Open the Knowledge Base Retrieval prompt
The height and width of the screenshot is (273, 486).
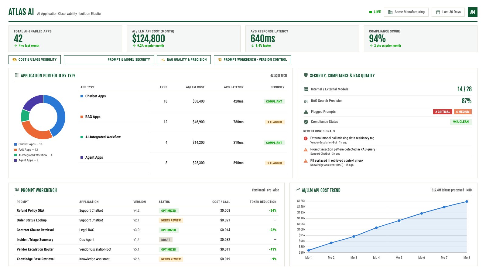(36, 259)
